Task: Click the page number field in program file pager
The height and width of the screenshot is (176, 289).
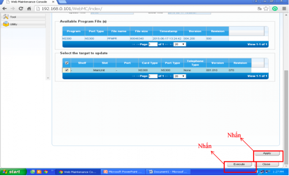Action: (153, 44)
